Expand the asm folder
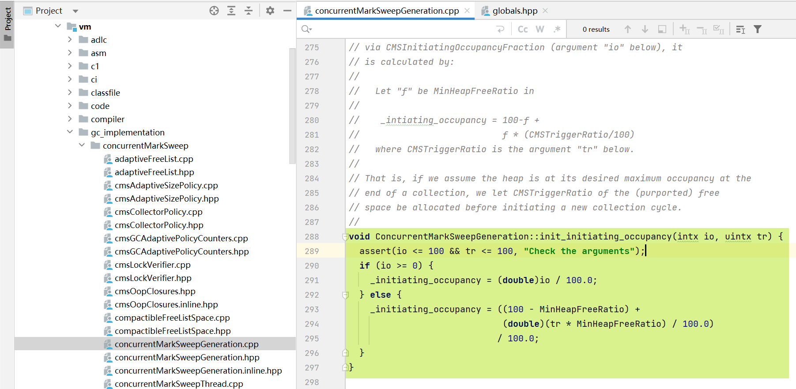Screen dimensions: 796x389 pos(70,52)
